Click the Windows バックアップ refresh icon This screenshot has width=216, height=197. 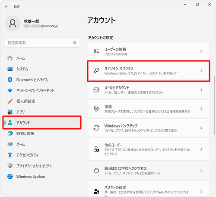pyautogui.click(x=96, y=128)
